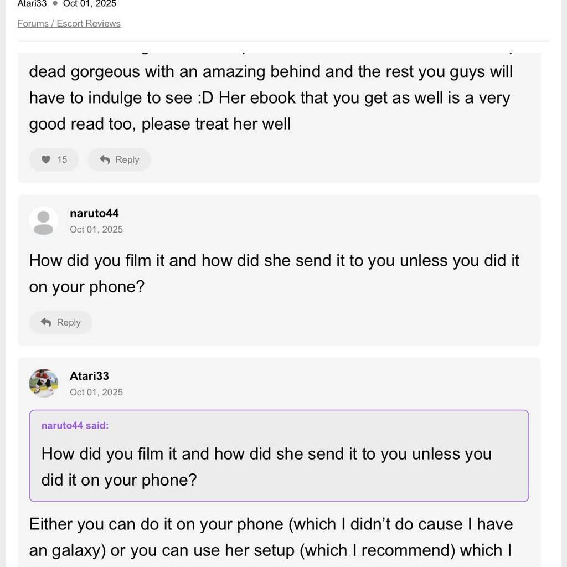The height and width of the screenshot is (567, 567).
Task: Click the reply text starting "Either you can"
Action: tap(271, 537)
